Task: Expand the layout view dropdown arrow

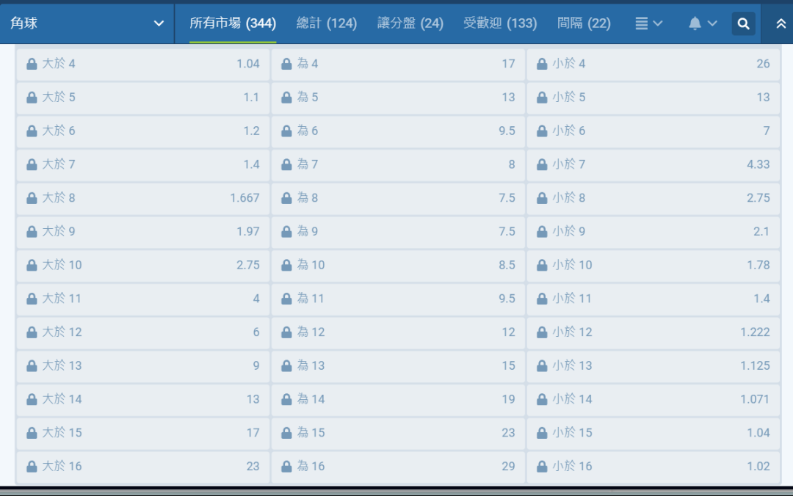Action: coord(658,23)
